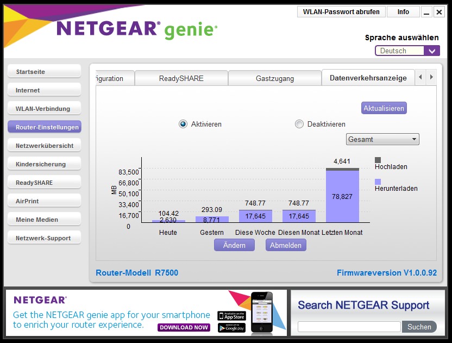Click the Herunterladen purple legend square
The height and width of the screenshot is (343, 452).
[378, 182]
